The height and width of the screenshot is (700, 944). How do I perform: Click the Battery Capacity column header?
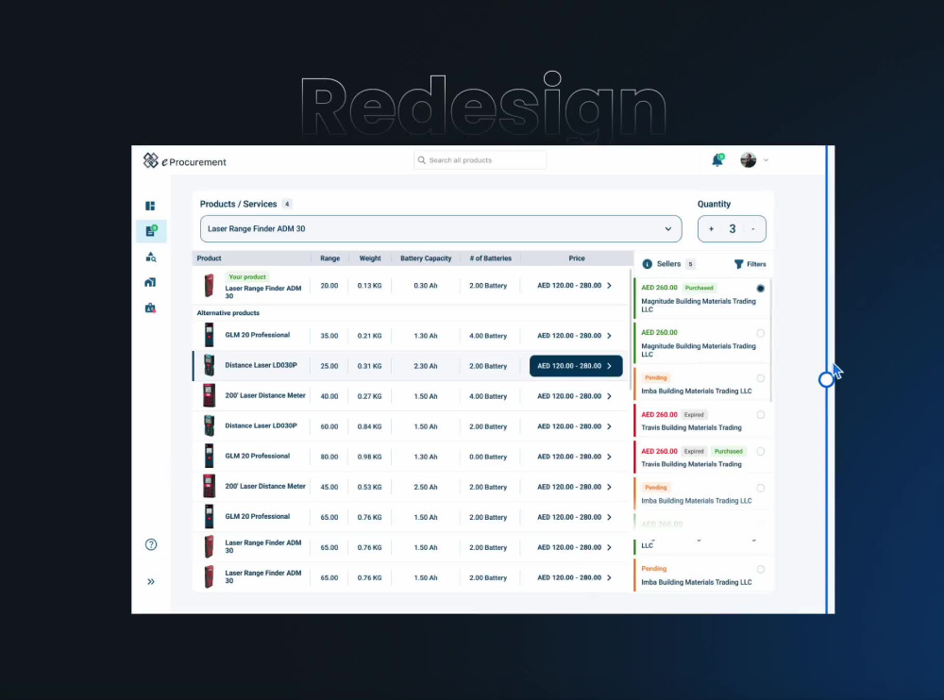[x=426, y=258]
